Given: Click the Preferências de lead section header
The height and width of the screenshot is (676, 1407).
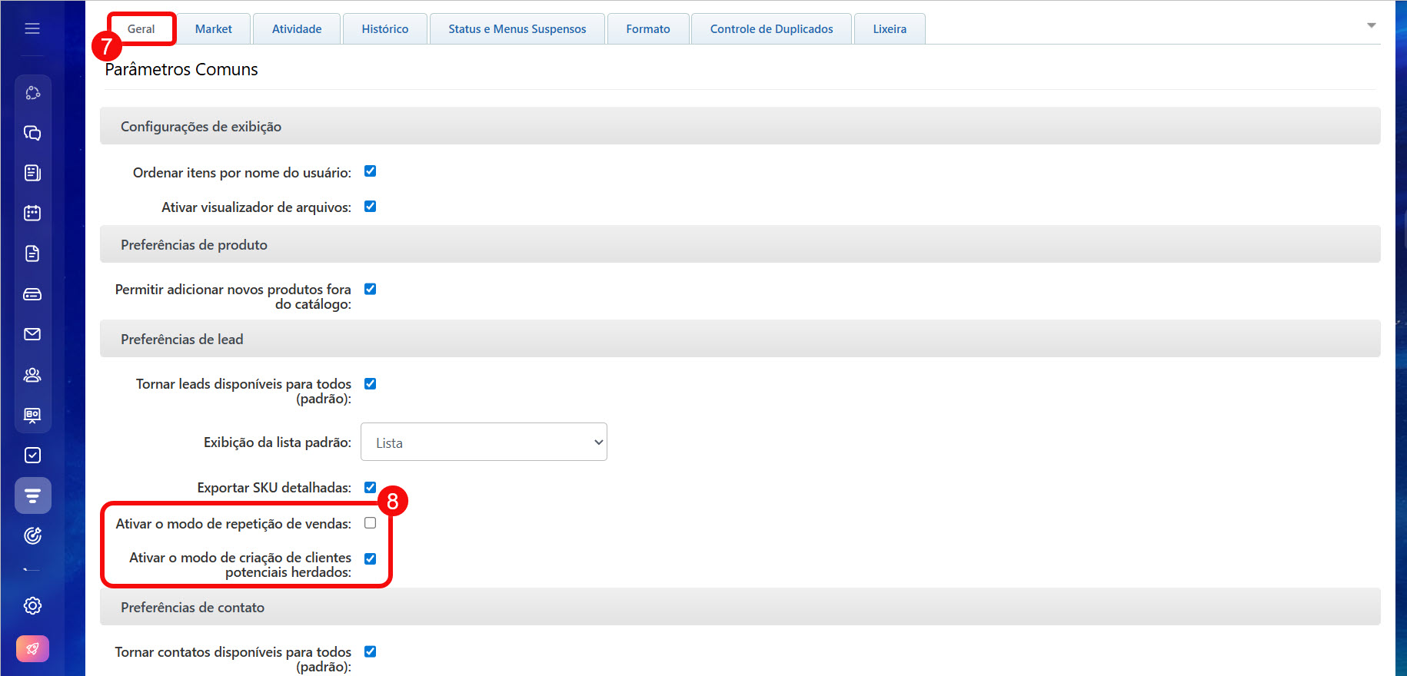Looking at the screenshot, I should 181,340.
